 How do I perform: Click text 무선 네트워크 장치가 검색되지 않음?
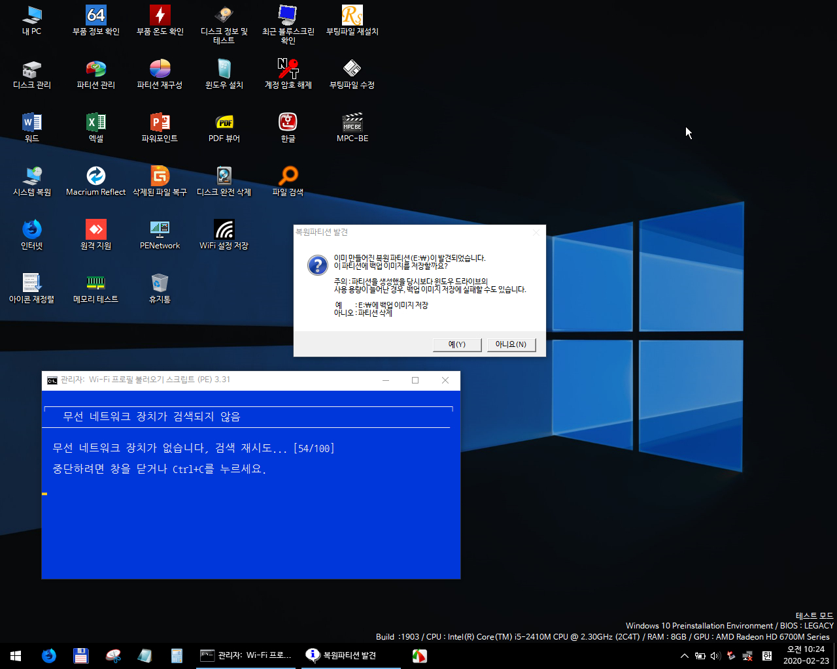(x=152, y=417)
